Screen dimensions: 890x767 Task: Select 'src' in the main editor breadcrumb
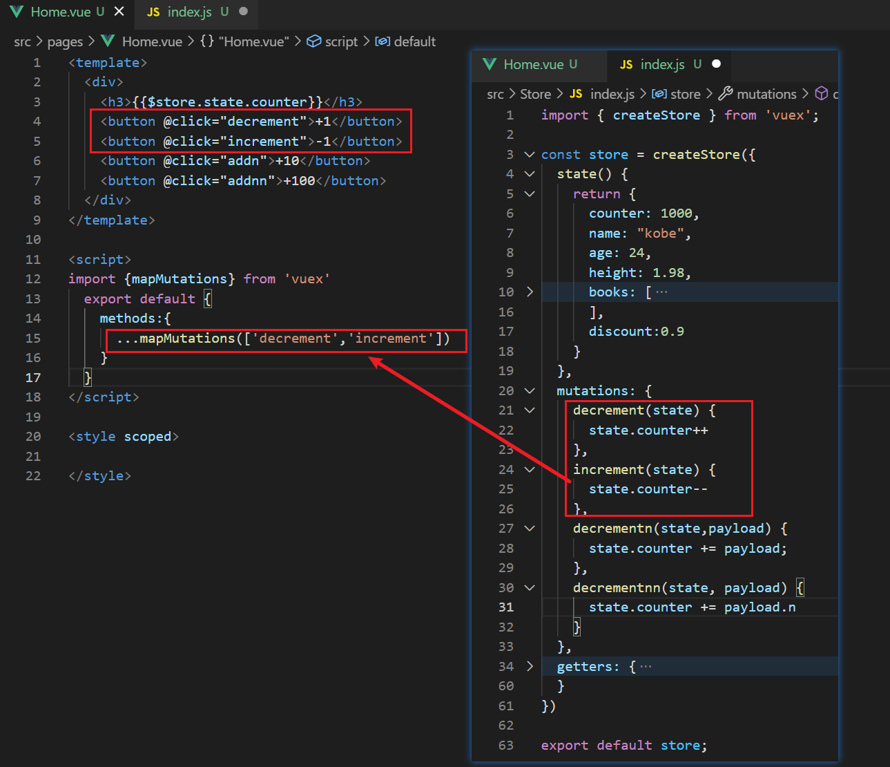click(22, 41)
